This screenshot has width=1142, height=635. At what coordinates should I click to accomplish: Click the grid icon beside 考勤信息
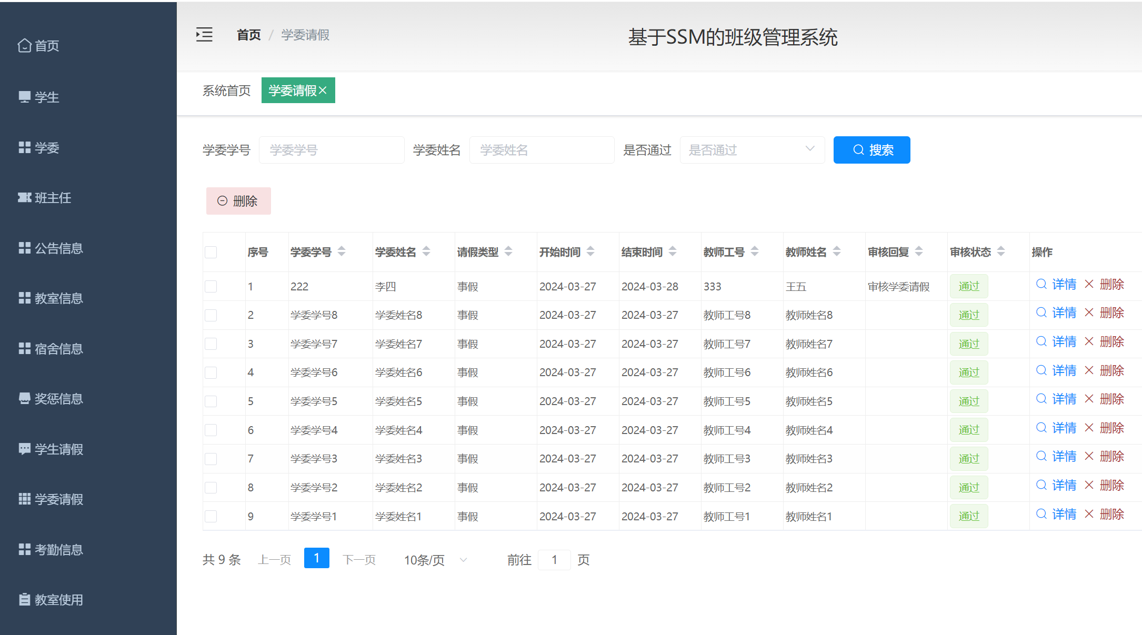pyautogui.click(x=24, y=550)
